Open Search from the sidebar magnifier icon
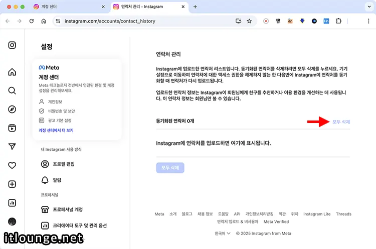This screenshot has width=376, height=249. pyautogui.click(x=12, y=90)
